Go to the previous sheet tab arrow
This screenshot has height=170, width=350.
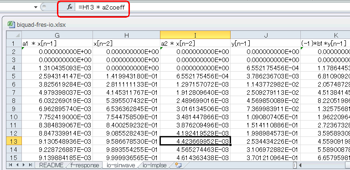(x=17, y=165)
